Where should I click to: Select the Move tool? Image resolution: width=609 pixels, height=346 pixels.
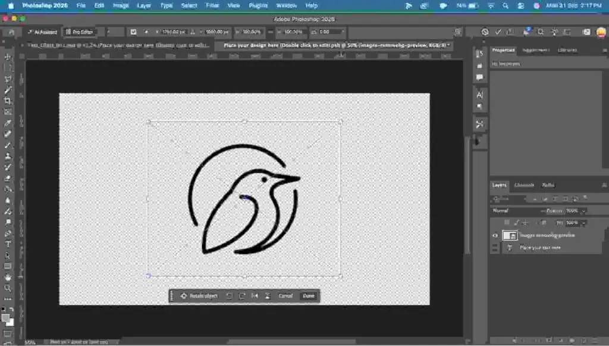click(7, 57)
